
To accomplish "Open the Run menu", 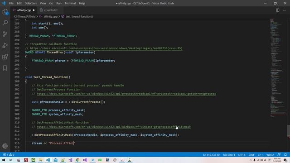I will click(59, 3).
